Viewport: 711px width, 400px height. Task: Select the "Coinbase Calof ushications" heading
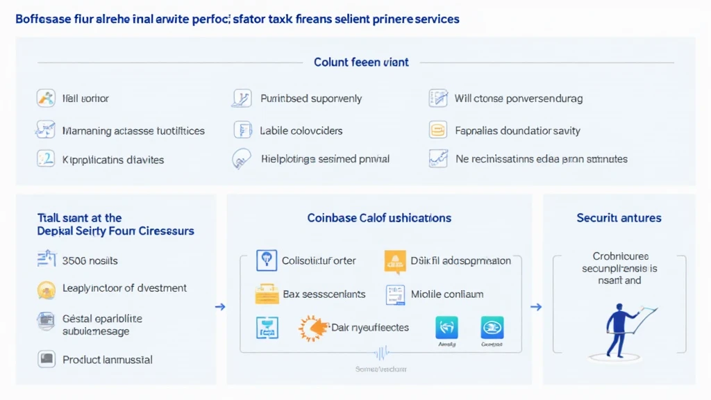coord(379,218)
